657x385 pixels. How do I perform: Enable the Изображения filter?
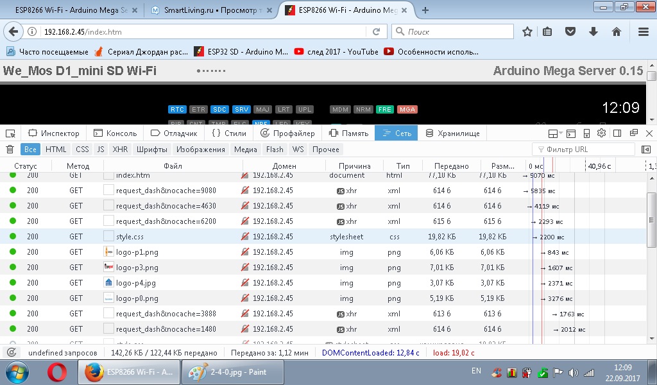[201, 150]
